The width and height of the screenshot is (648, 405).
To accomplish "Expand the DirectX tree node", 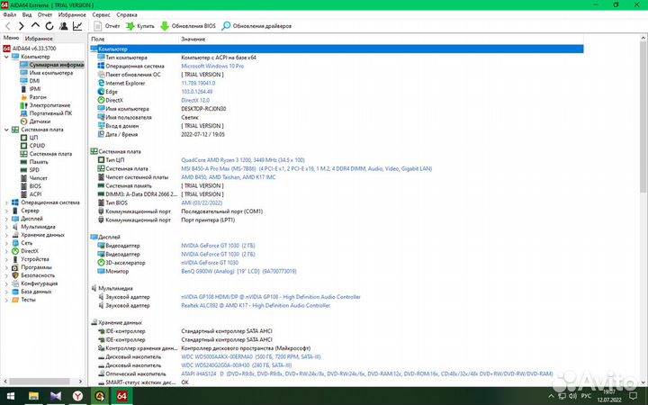I will pyautogui.click(x=6, y=251).
